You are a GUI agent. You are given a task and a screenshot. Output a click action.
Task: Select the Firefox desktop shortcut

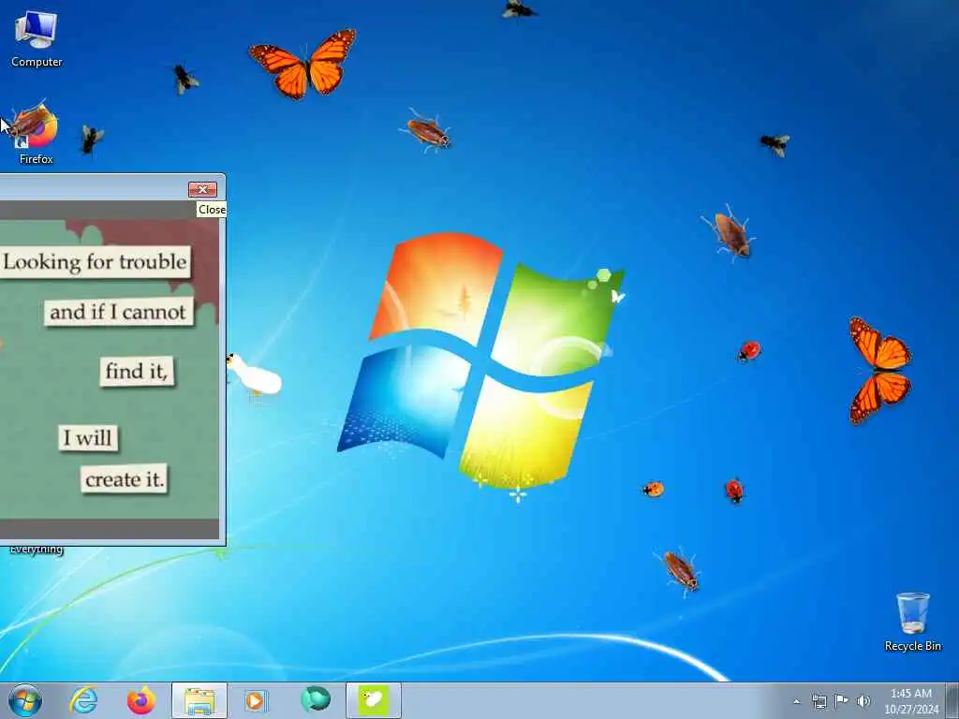[37, 135]
